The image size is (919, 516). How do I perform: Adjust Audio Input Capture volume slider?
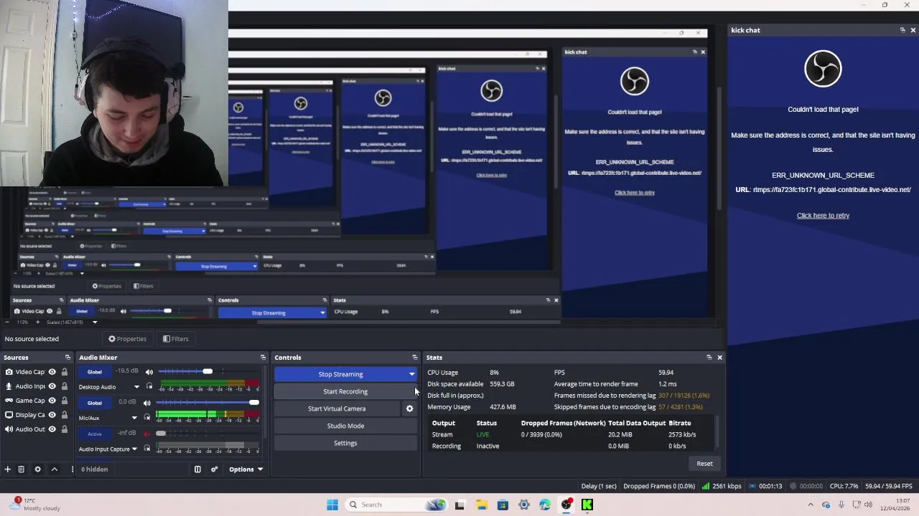pos(207,434)
